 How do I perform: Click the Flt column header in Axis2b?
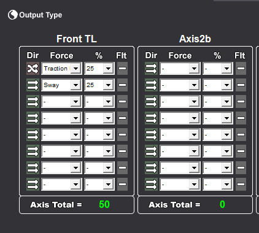240,56
